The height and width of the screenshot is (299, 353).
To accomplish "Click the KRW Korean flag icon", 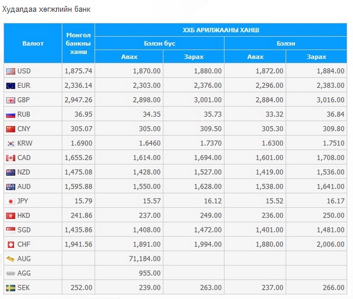I will [11, 143].
